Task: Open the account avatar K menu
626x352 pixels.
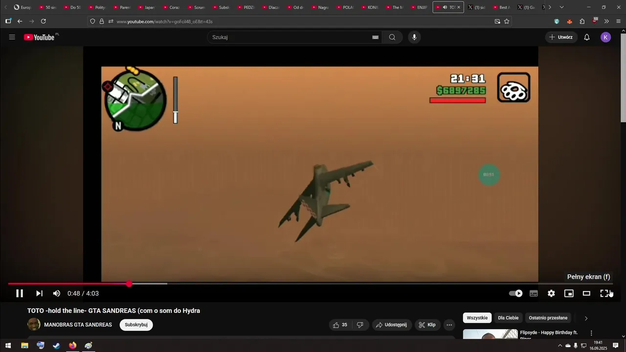Action: click(606, 37)
